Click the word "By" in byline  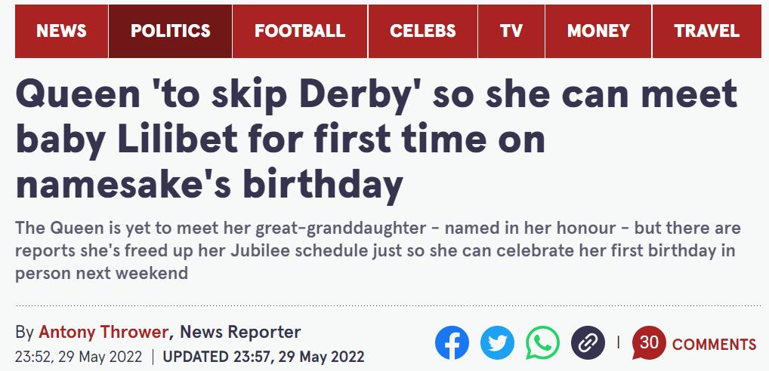[x=24, y=332]
